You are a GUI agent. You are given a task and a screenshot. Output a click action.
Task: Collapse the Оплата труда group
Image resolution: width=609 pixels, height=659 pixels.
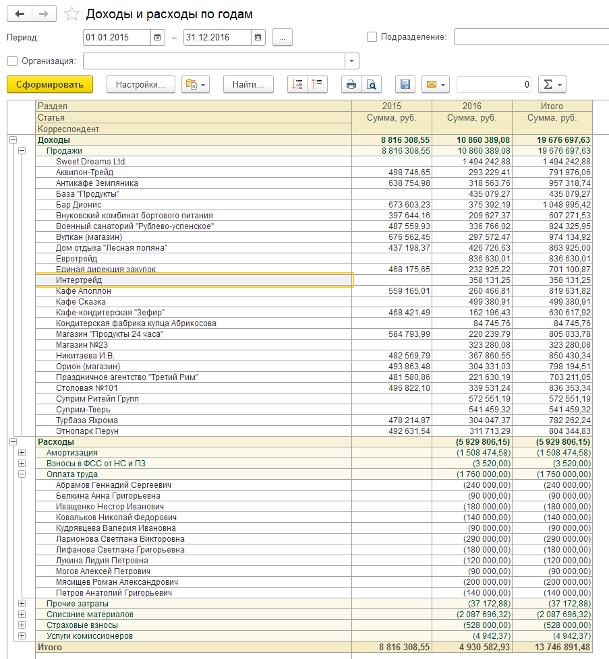pos(22,474)
